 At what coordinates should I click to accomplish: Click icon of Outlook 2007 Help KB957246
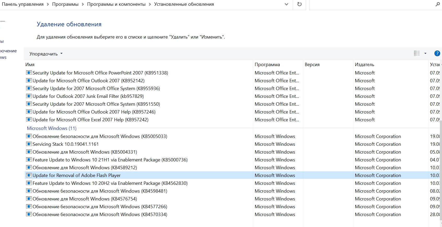pos(29,112)
